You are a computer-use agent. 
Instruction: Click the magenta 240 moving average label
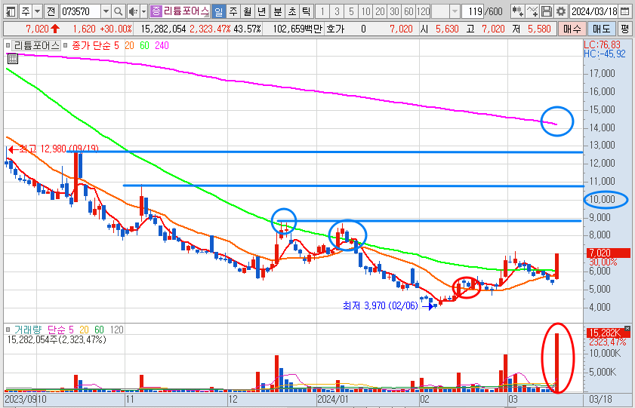coord(162,46)
